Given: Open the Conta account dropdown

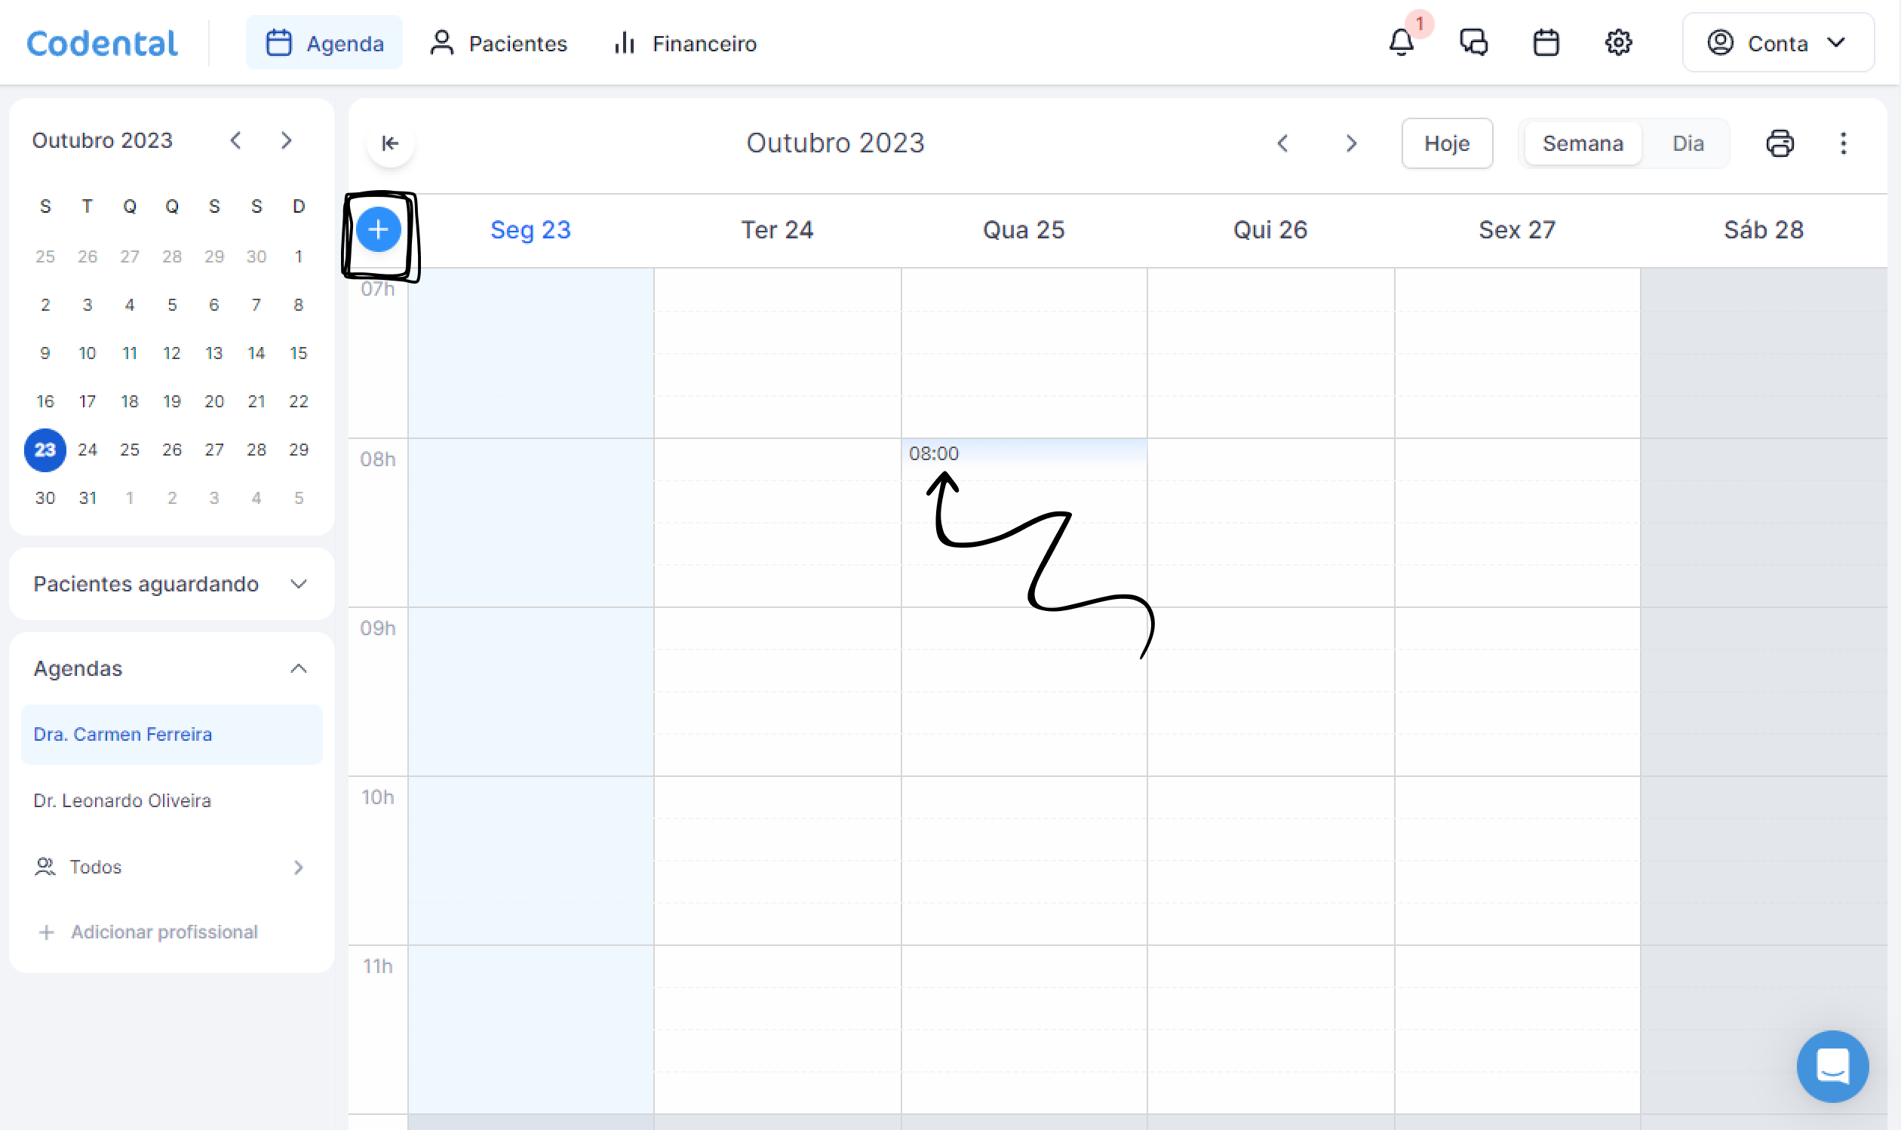Looking at the screenshot, I should tap(1777, 43).
